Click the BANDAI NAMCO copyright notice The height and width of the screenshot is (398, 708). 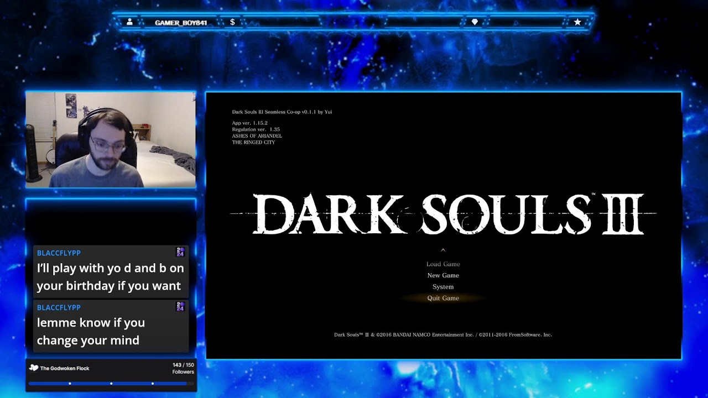pos(443,334)
